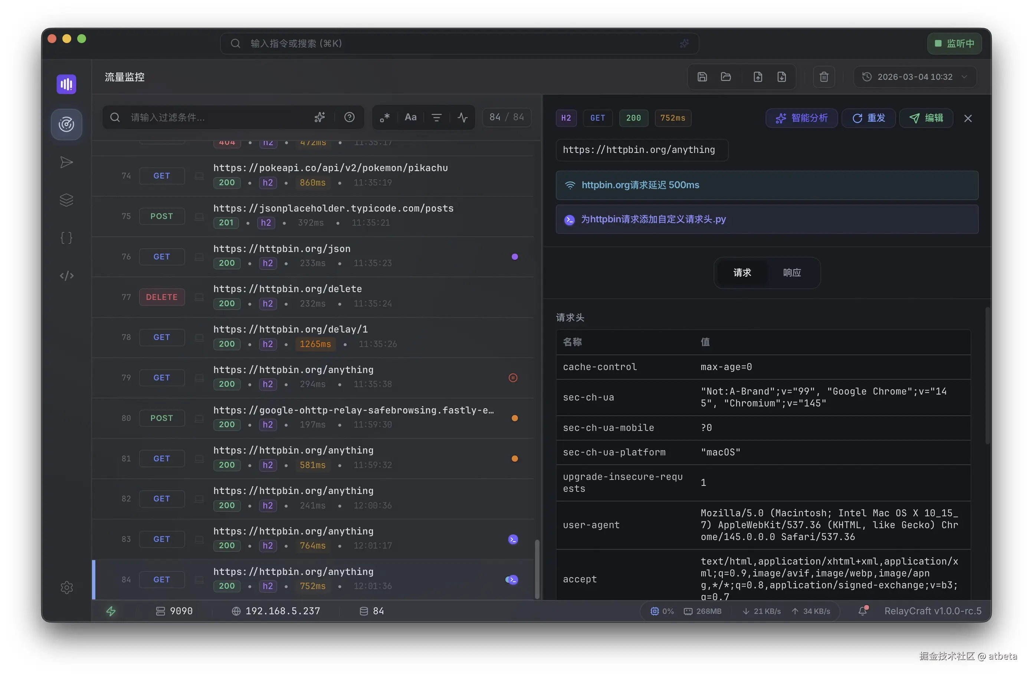Open the settings gear in sidebar
The image size is (1033, 677).
tap(66, 588)
